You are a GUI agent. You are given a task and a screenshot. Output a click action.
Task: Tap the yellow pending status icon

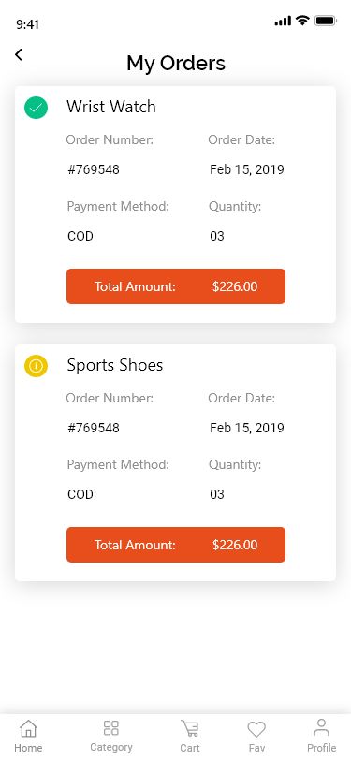[36, 366]
